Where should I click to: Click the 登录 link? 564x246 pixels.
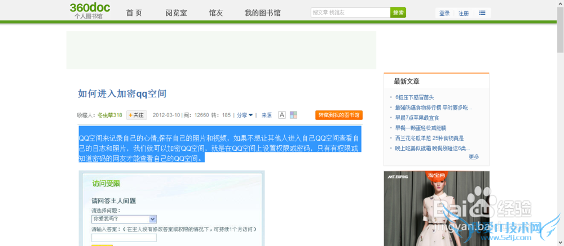click(x=444, y=14)
